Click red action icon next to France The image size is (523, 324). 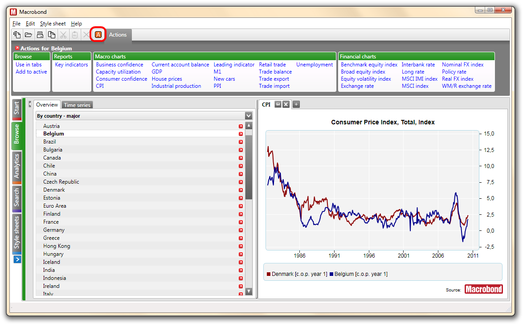pyautogui.click(x=241, y=222)
